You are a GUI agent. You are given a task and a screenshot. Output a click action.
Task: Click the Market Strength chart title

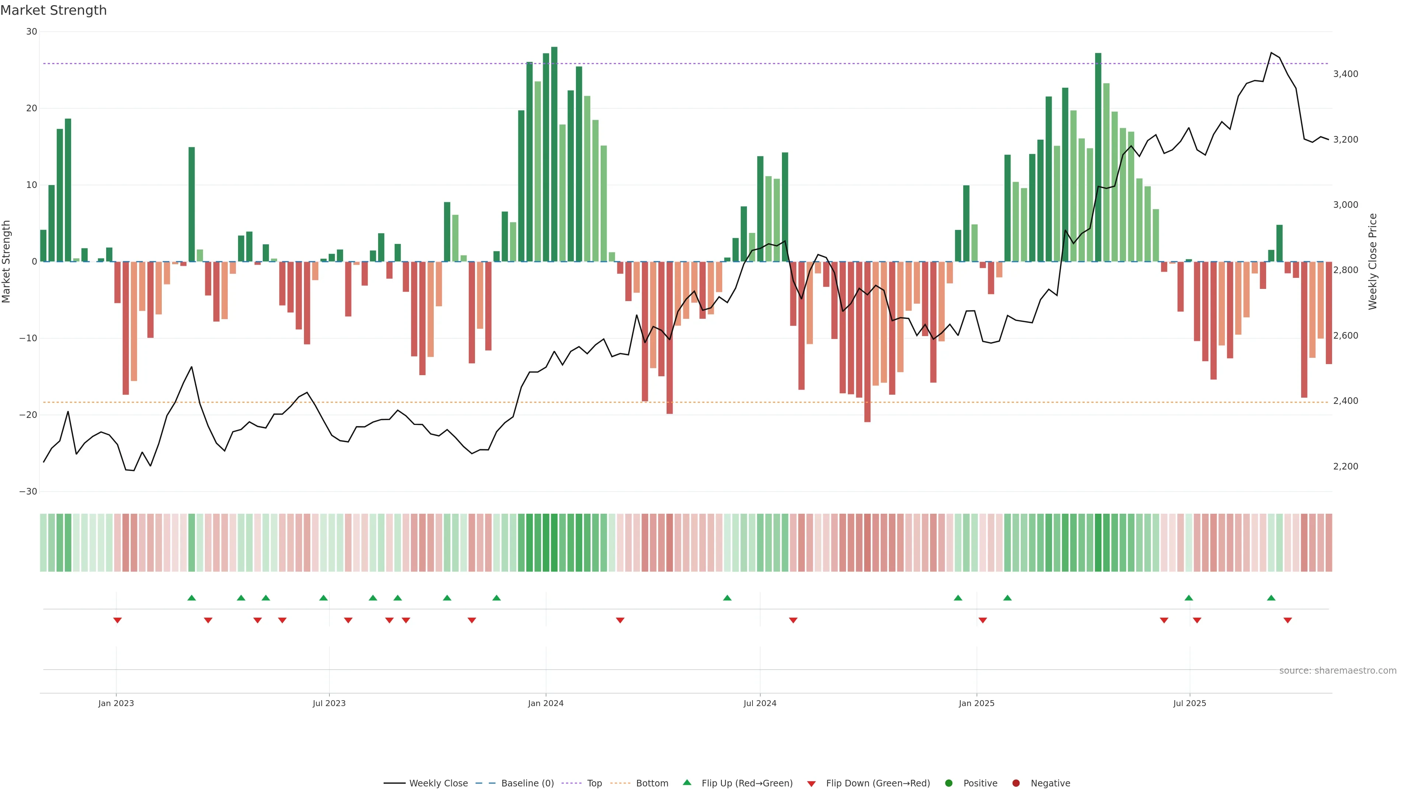[54, 10]
